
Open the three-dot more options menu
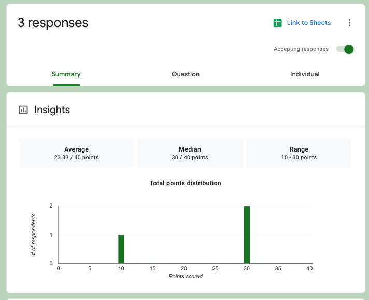[350, 23]
